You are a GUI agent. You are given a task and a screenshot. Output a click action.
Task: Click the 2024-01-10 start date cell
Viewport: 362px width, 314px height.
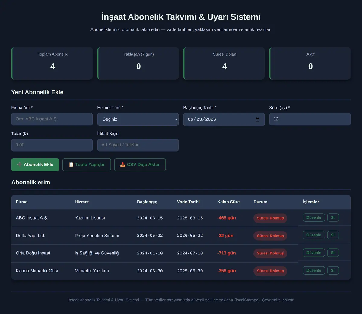click(150, 253)
